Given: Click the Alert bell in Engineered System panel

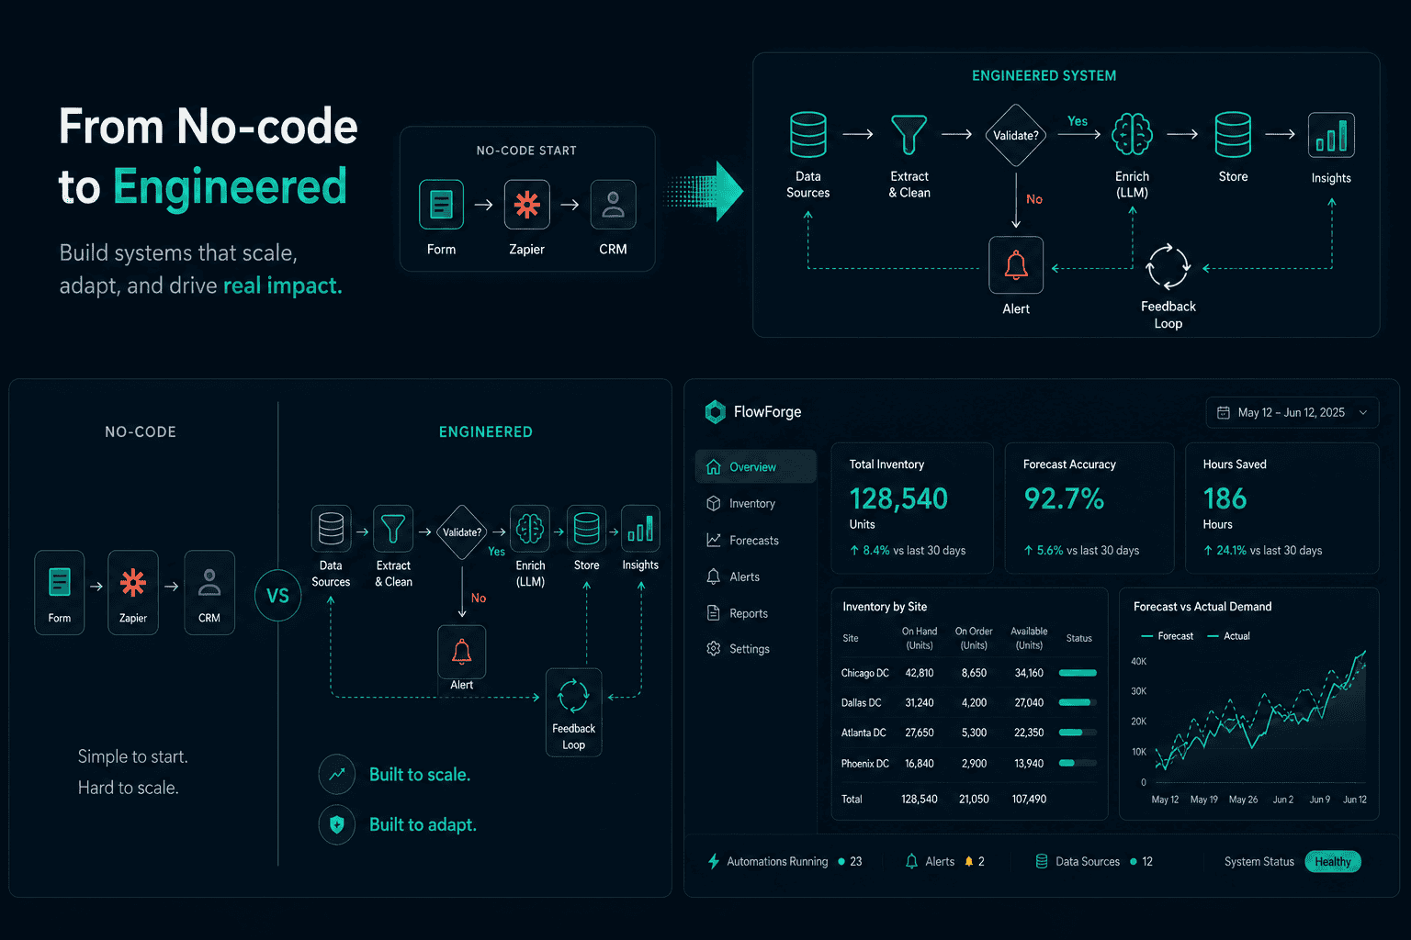Looking at the screenshot, I should coord(1016,264).
